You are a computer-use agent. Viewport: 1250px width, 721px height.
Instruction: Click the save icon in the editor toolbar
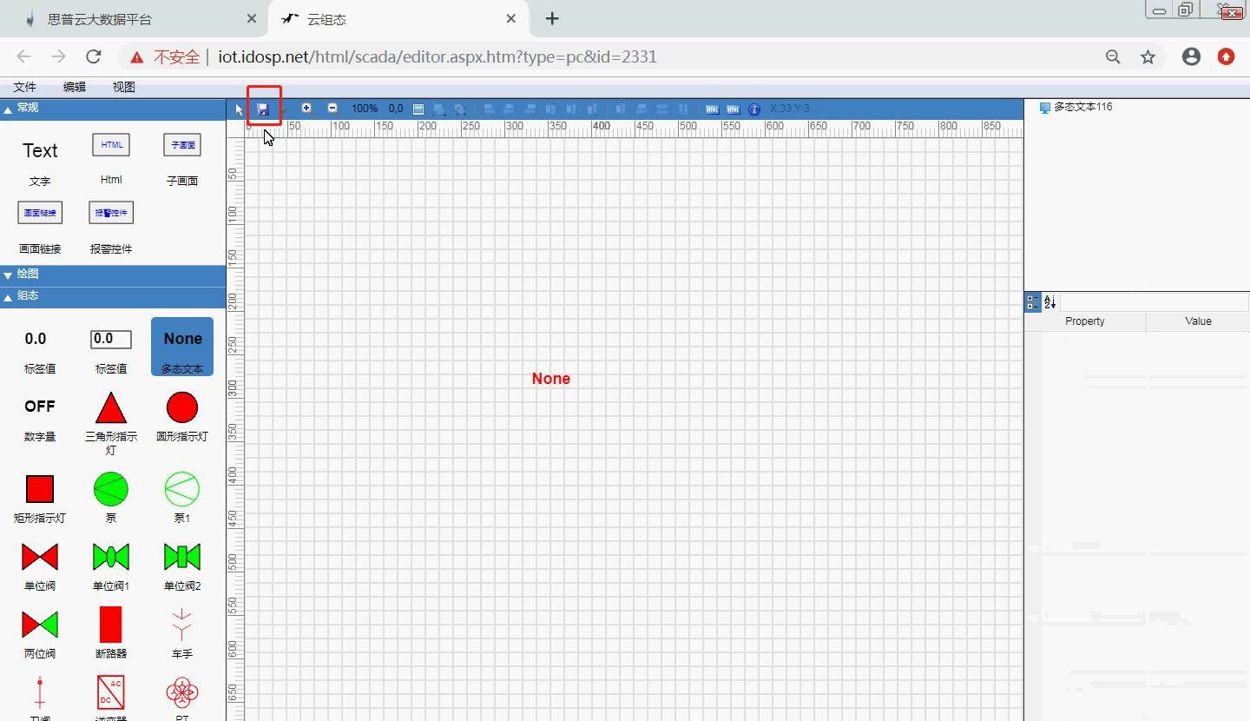(x=263, y=109)
